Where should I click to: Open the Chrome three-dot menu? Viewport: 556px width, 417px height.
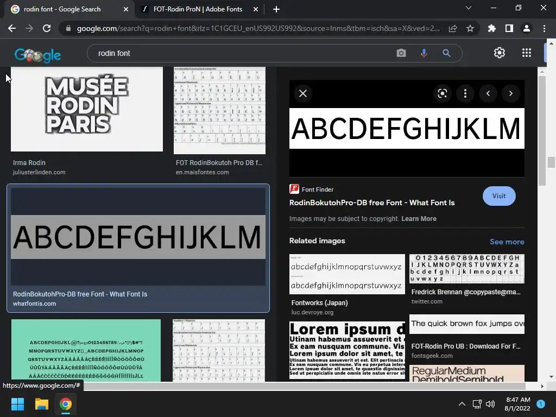click(x=544, y=28)
